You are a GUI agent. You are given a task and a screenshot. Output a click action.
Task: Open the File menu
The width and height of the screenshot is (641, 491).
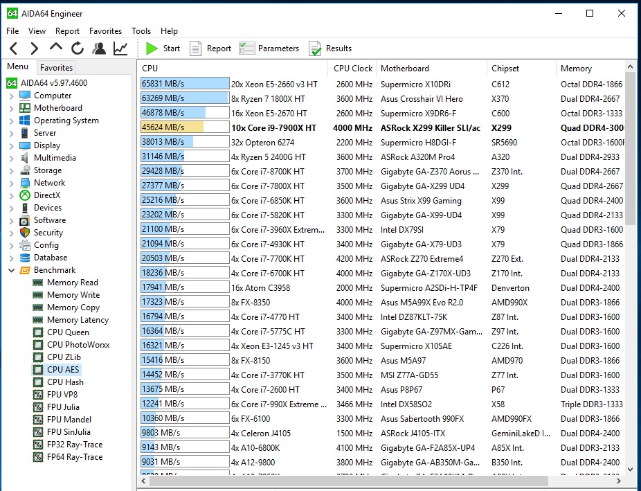coord(12,31)
